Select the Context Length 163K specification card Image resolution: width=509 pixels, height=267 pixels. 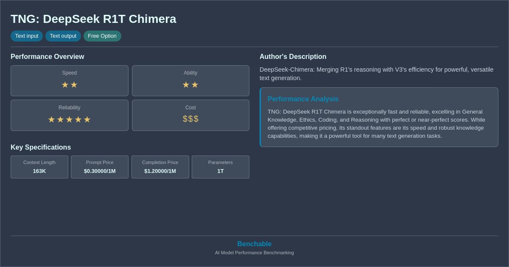coord(39,167)
